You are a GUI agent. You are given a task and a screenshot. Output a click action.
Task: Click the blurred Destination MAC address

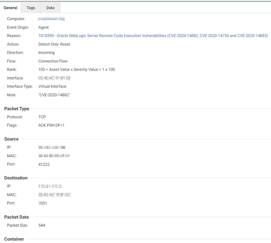tap(54, 195)
